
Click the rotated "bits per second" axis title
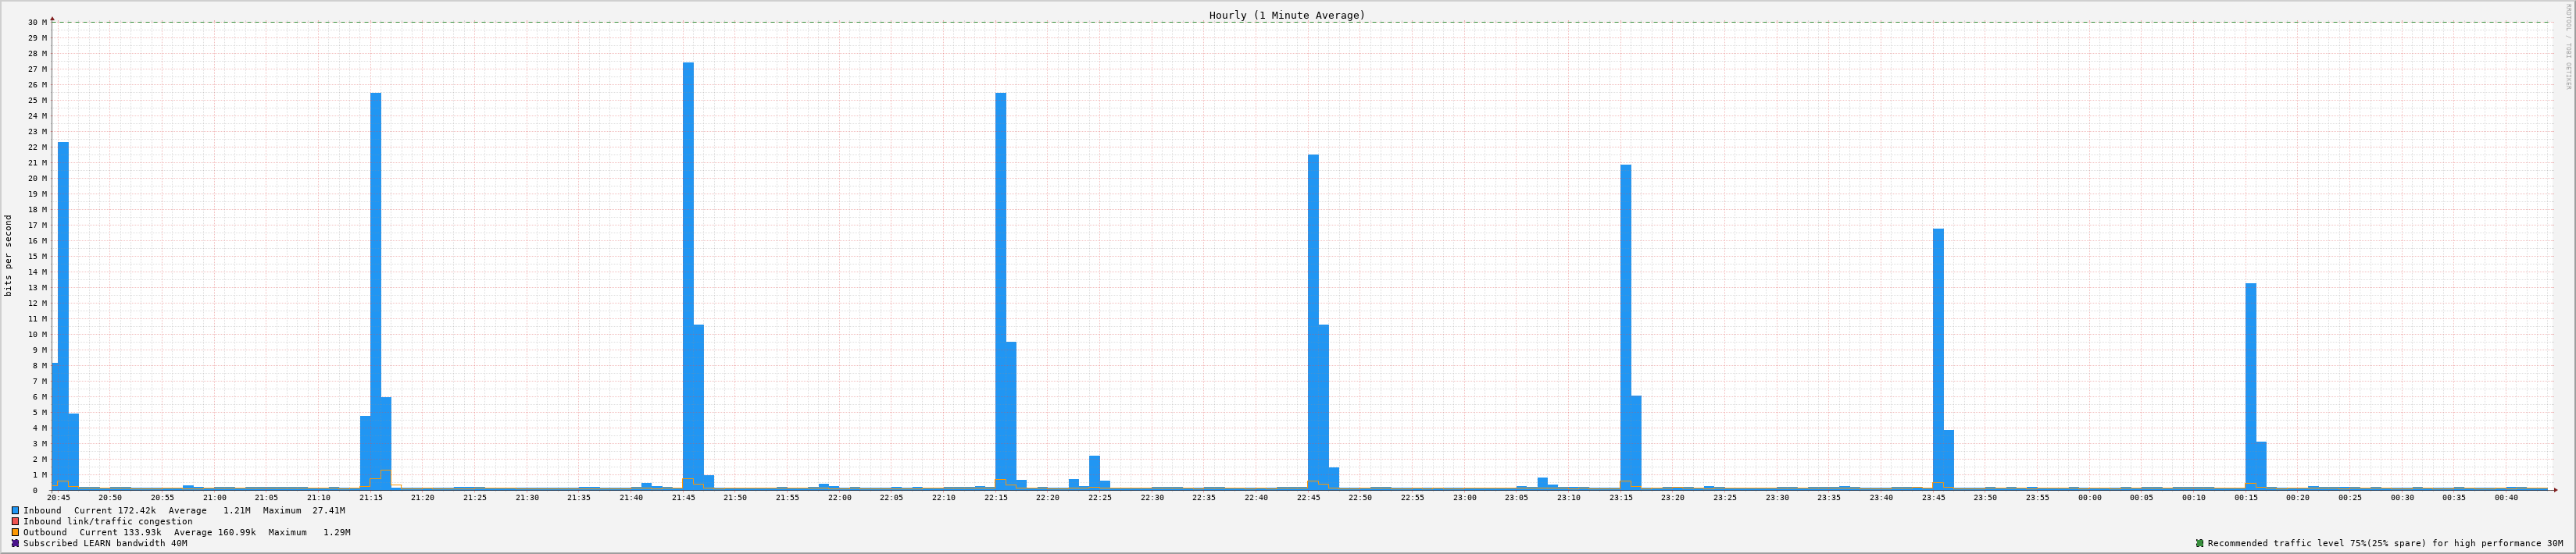(x=9, y=255)
